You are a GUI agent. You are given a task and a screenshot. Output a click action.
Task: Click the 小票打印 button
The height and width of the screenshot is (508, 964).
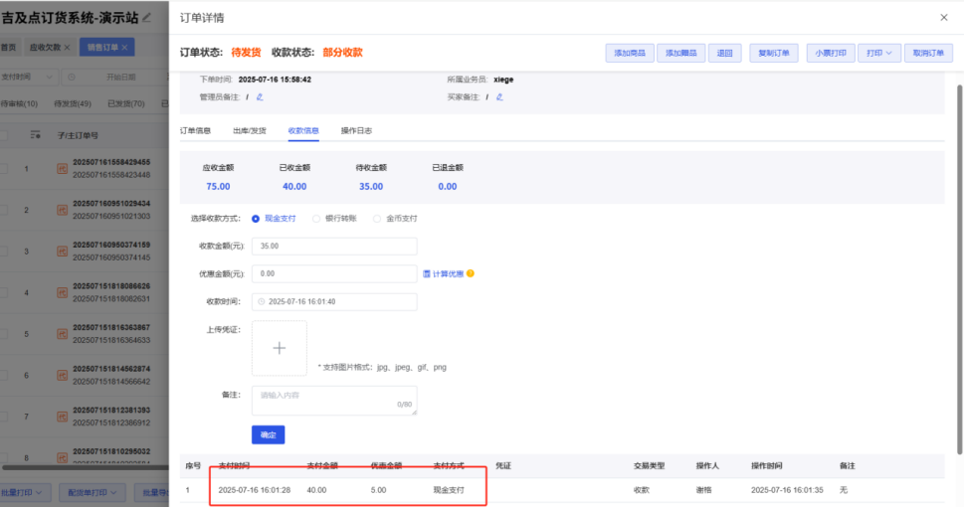831,54
